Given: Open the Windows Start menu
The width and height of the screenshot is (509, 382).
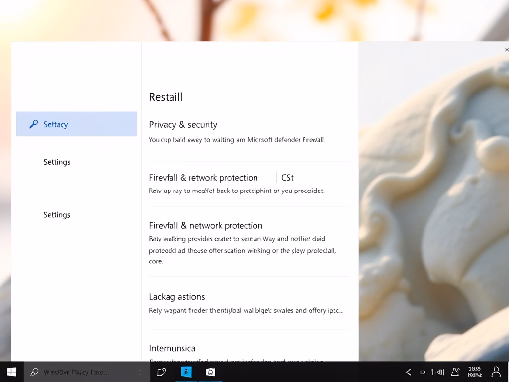Looking at the screenshot, I should tap(11, 372).
